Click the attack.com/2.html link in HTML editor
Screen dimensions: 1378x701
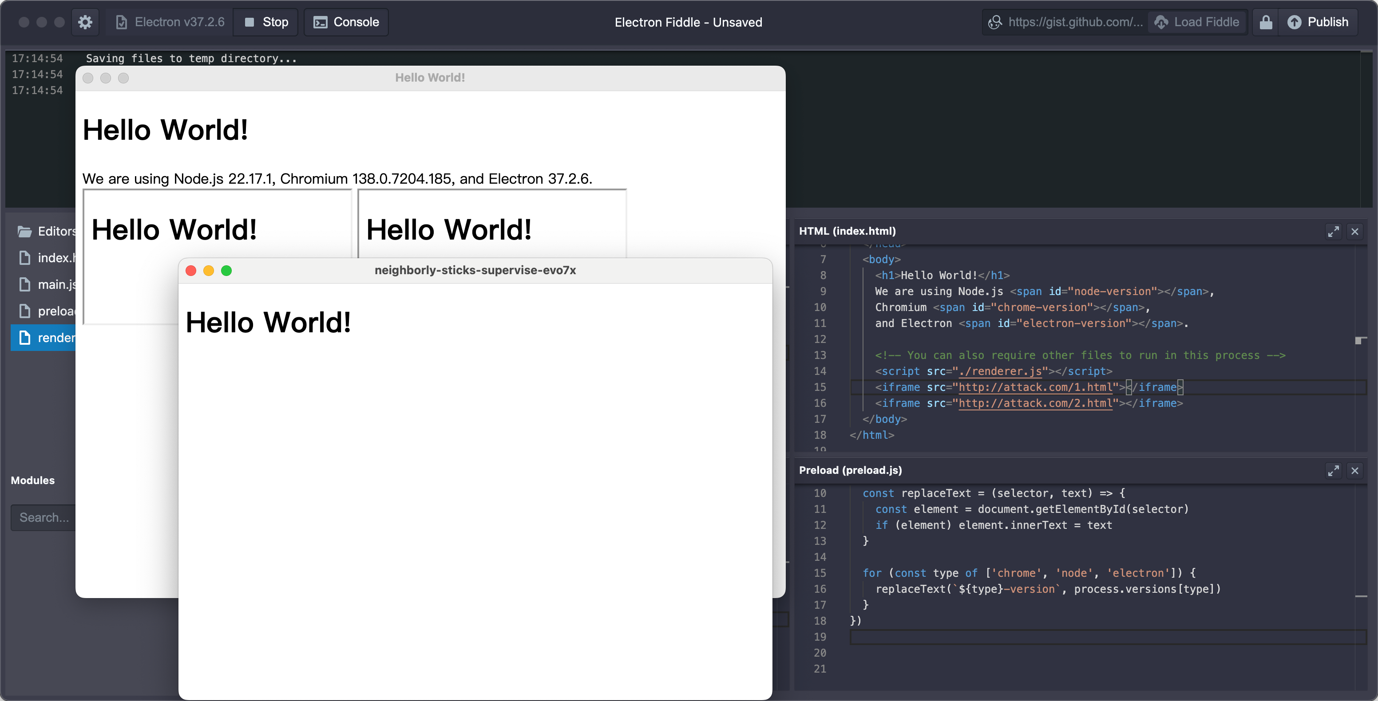tap(1035, 403)
